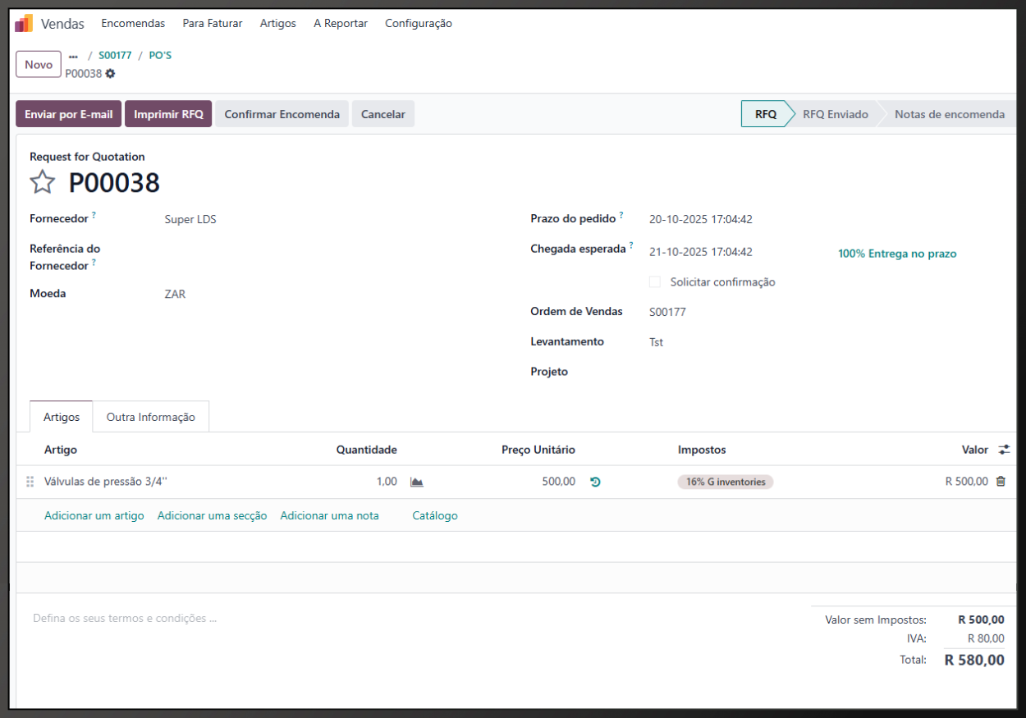The width and height of the screenshot is (1026, 718).
Task: Delete the Válvulas de pressão line
Action: tap(1001, 482)
